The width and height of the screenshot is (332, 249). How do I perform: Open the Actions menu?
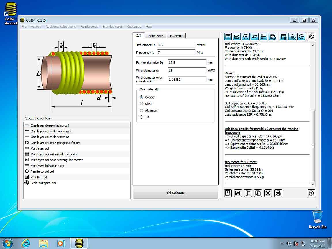click(36, 27)
